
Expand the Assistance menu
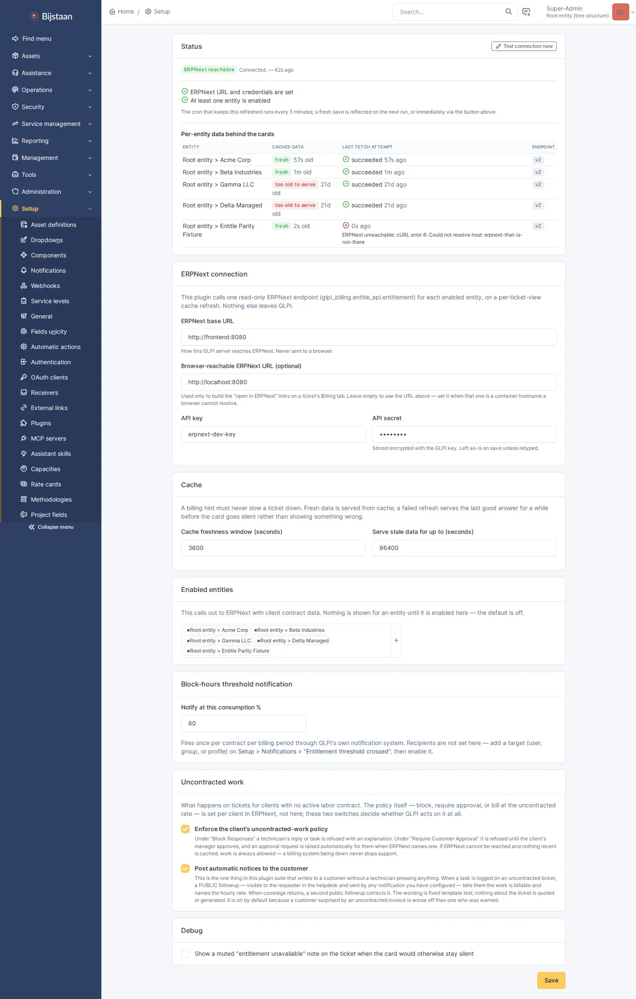[x=51, y=73]
